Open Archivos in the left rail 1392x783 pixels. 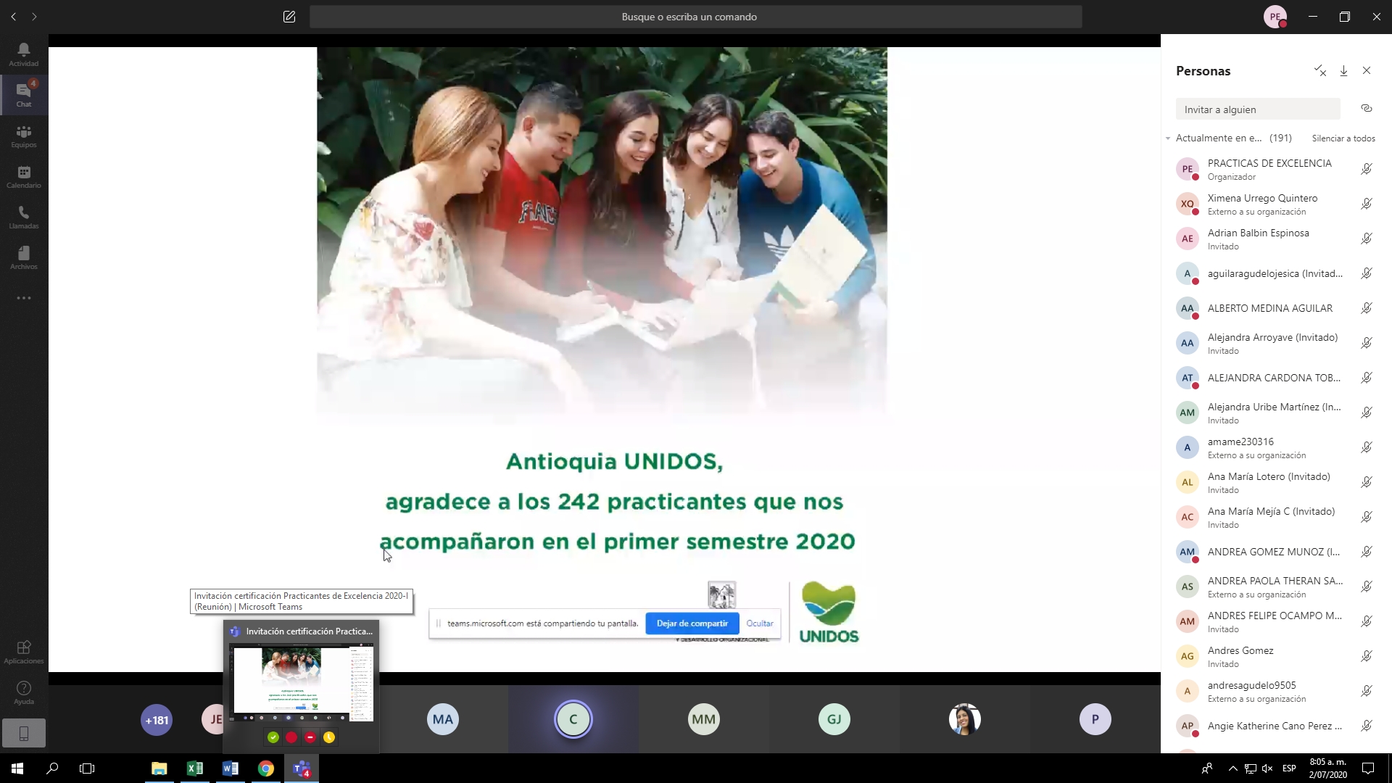(23, 257)
